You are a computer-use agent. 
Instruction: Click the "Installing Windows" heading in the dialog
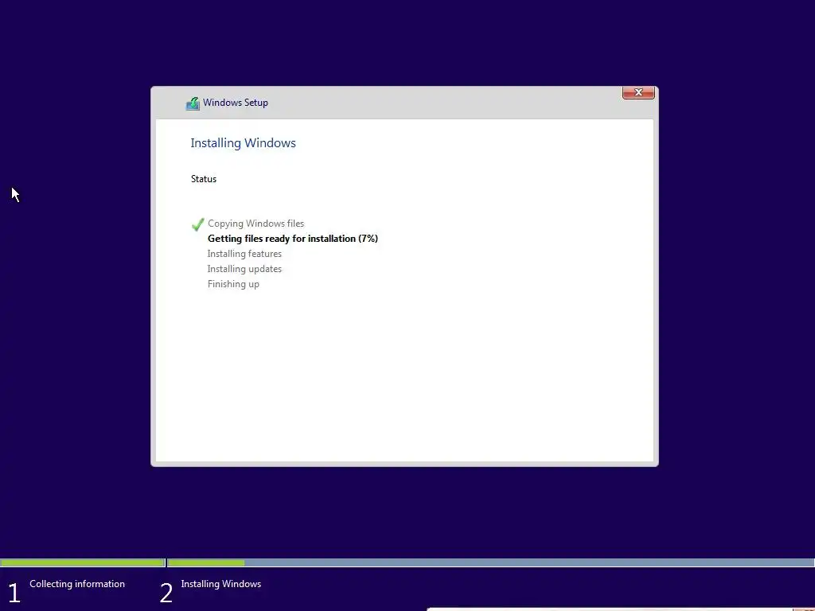[x=244, y=143]
